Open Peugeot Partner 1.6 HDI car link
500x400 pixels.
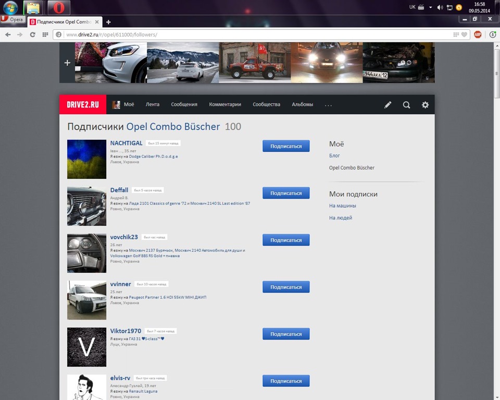[x=167, y=297]
